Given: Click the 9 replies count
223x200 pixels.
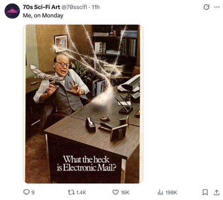Looking at the screenshot, I should (x=33, y=192).
